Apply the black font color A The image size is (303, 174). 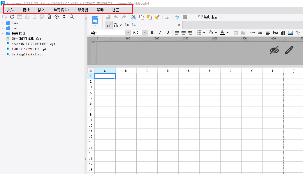point(222,33)
